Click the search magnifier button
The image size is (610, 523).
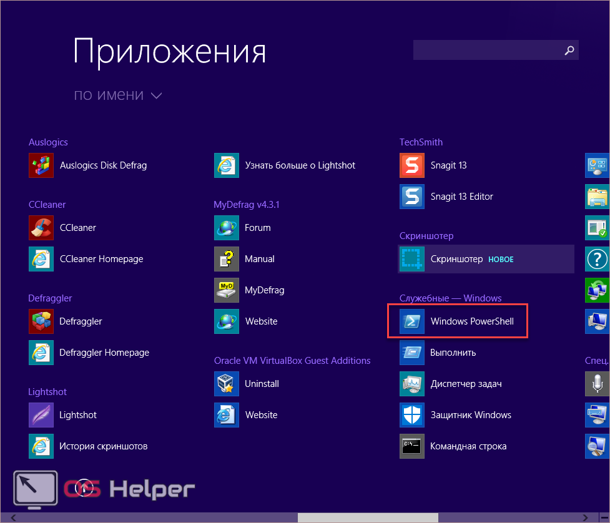point(569,51)
